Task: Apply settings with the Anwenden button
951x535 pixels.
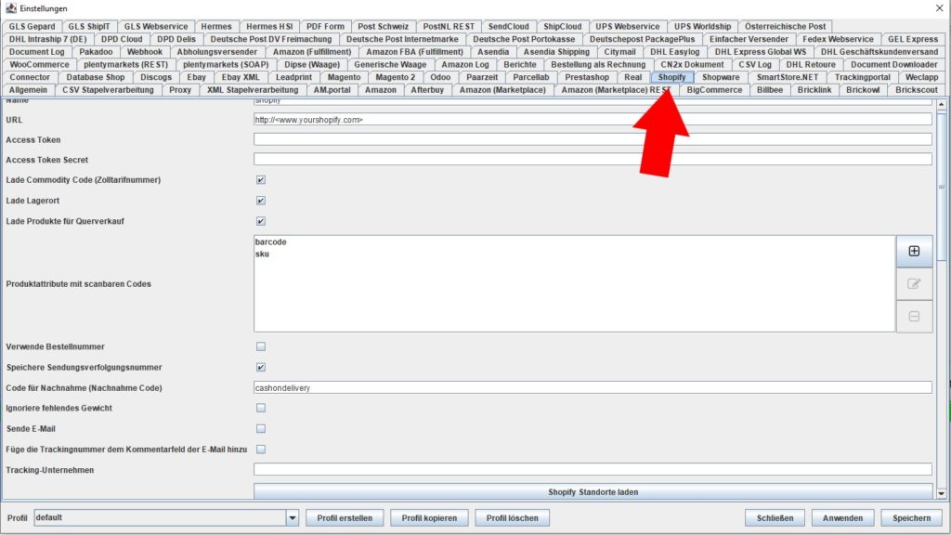Action: pos(842,518)
